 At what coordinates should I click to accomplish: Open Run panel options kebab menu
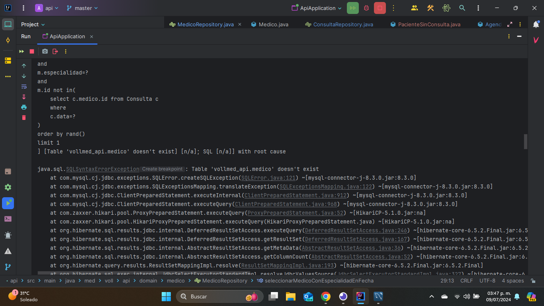click(509, 36)
